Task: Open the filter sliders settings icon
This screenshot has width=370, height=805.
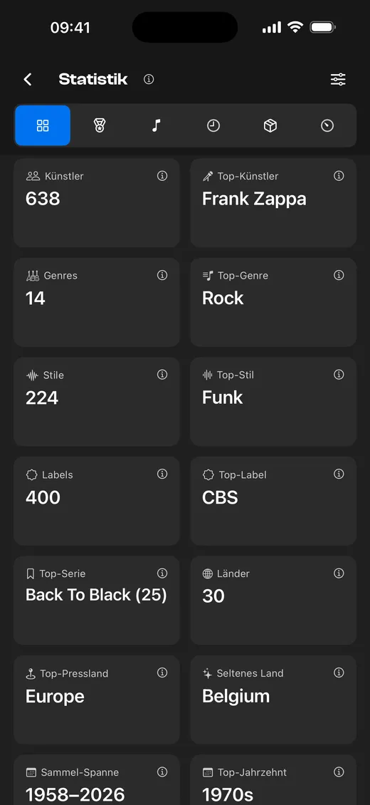Action: tap(338, 79)
